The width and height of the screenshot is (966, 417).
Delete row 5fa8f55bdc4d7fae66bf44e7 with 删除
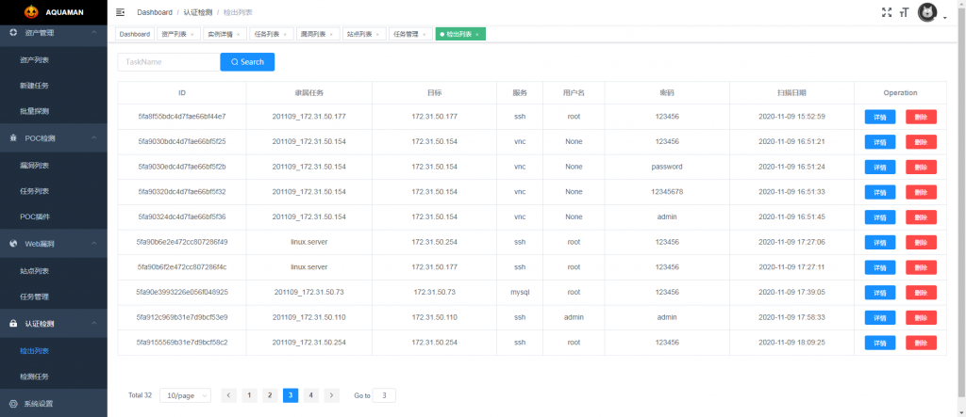[921, 117]
